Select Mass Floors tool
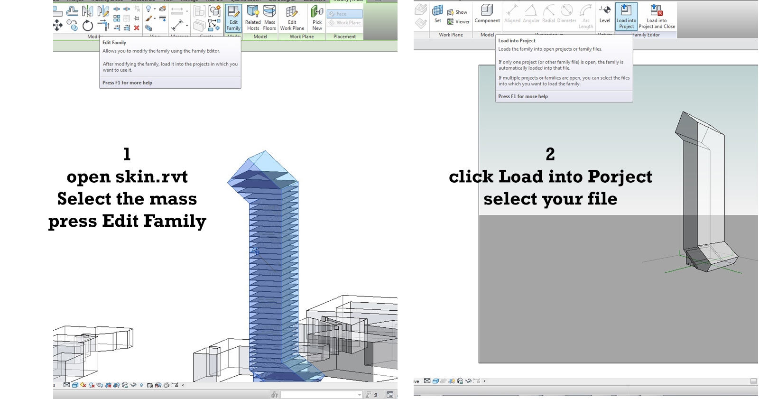Screen dimensions: 759x399 click(269, 19)
